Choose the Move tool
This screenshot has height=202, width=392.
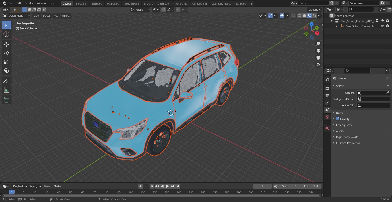6,44
